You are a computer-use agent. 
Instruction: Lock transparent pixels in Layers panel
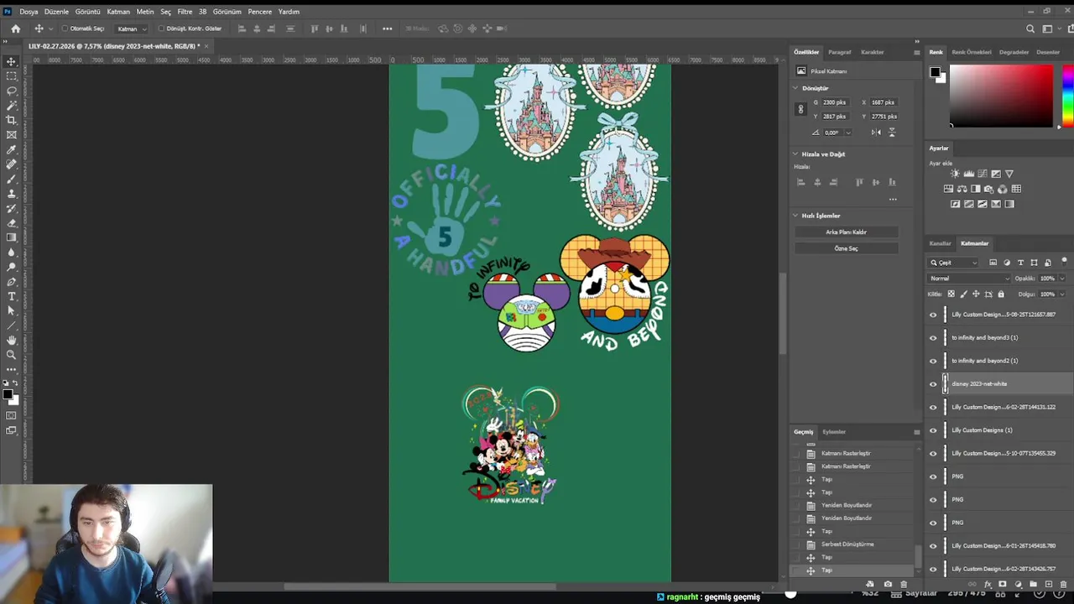point(951,294)
